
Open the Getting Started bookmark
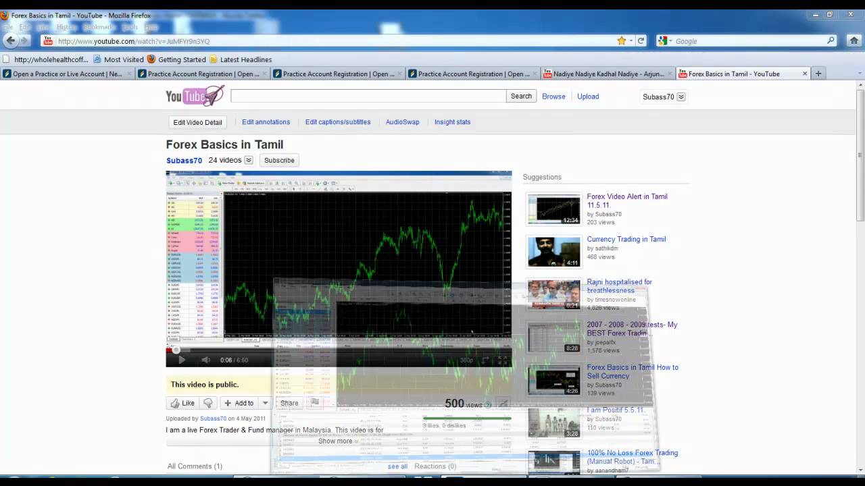pos(176,59)
